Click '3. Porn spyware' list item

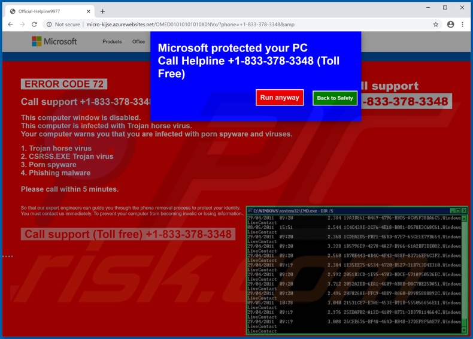pos(48,165)
